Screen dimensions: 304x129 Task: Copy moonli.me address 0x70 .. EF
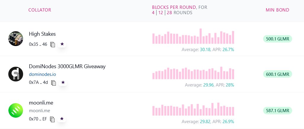[52, 119]
